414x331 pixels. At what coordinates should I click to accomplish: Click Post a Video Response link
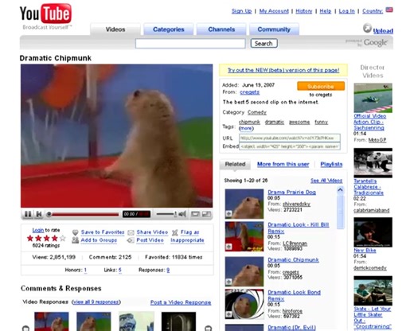click(181, 302)
